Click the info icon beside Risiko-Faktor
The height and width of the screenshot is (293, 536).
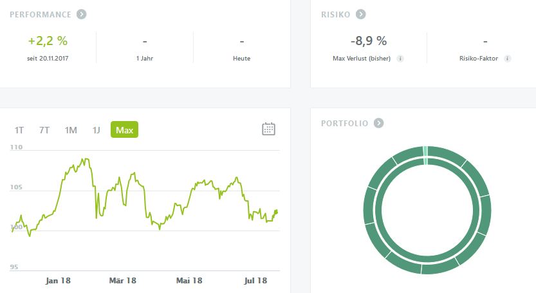pos(508,59)
